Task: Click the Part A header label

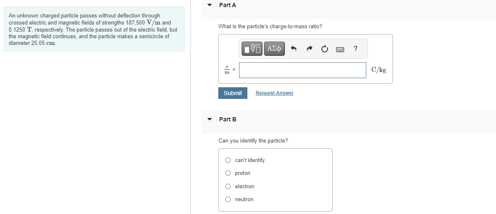Action: click(x=227, y=5)
